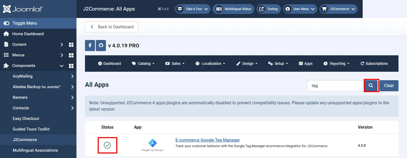Click the app search input field
Screen dimensions: 407x158
pyautogui.click(x=336, y=86)
